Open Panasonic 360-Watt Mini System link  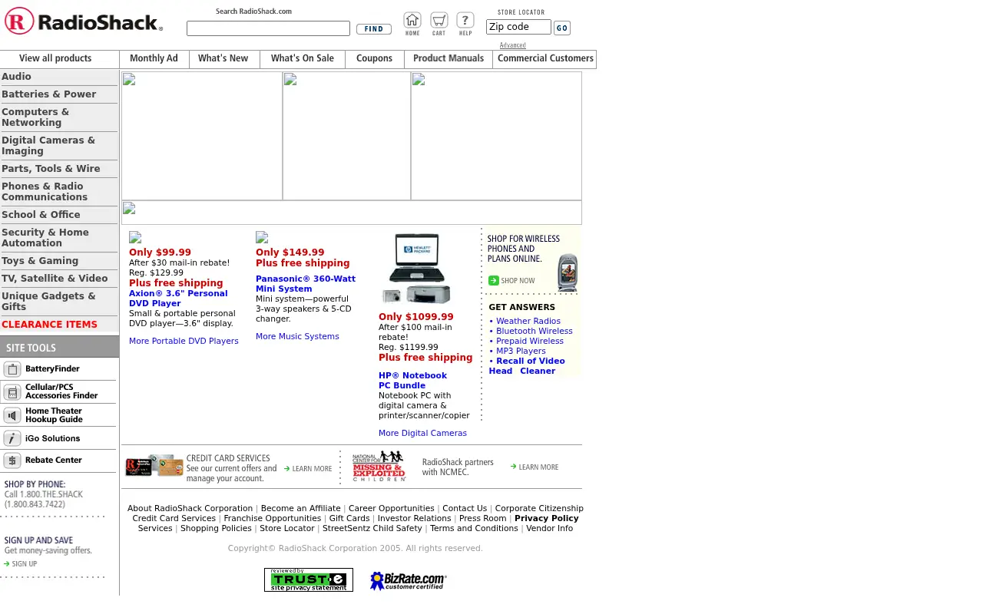pos(306,284)
